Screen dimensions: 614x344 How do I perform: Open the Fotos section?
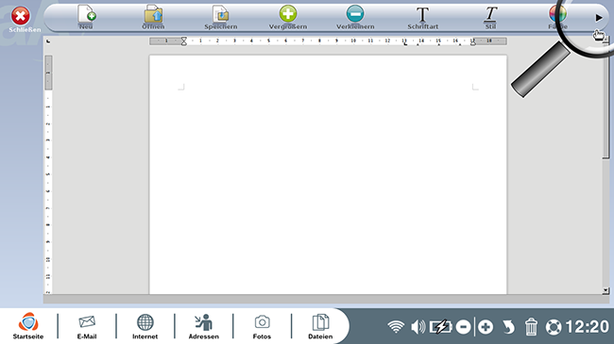tap(262, 326)
